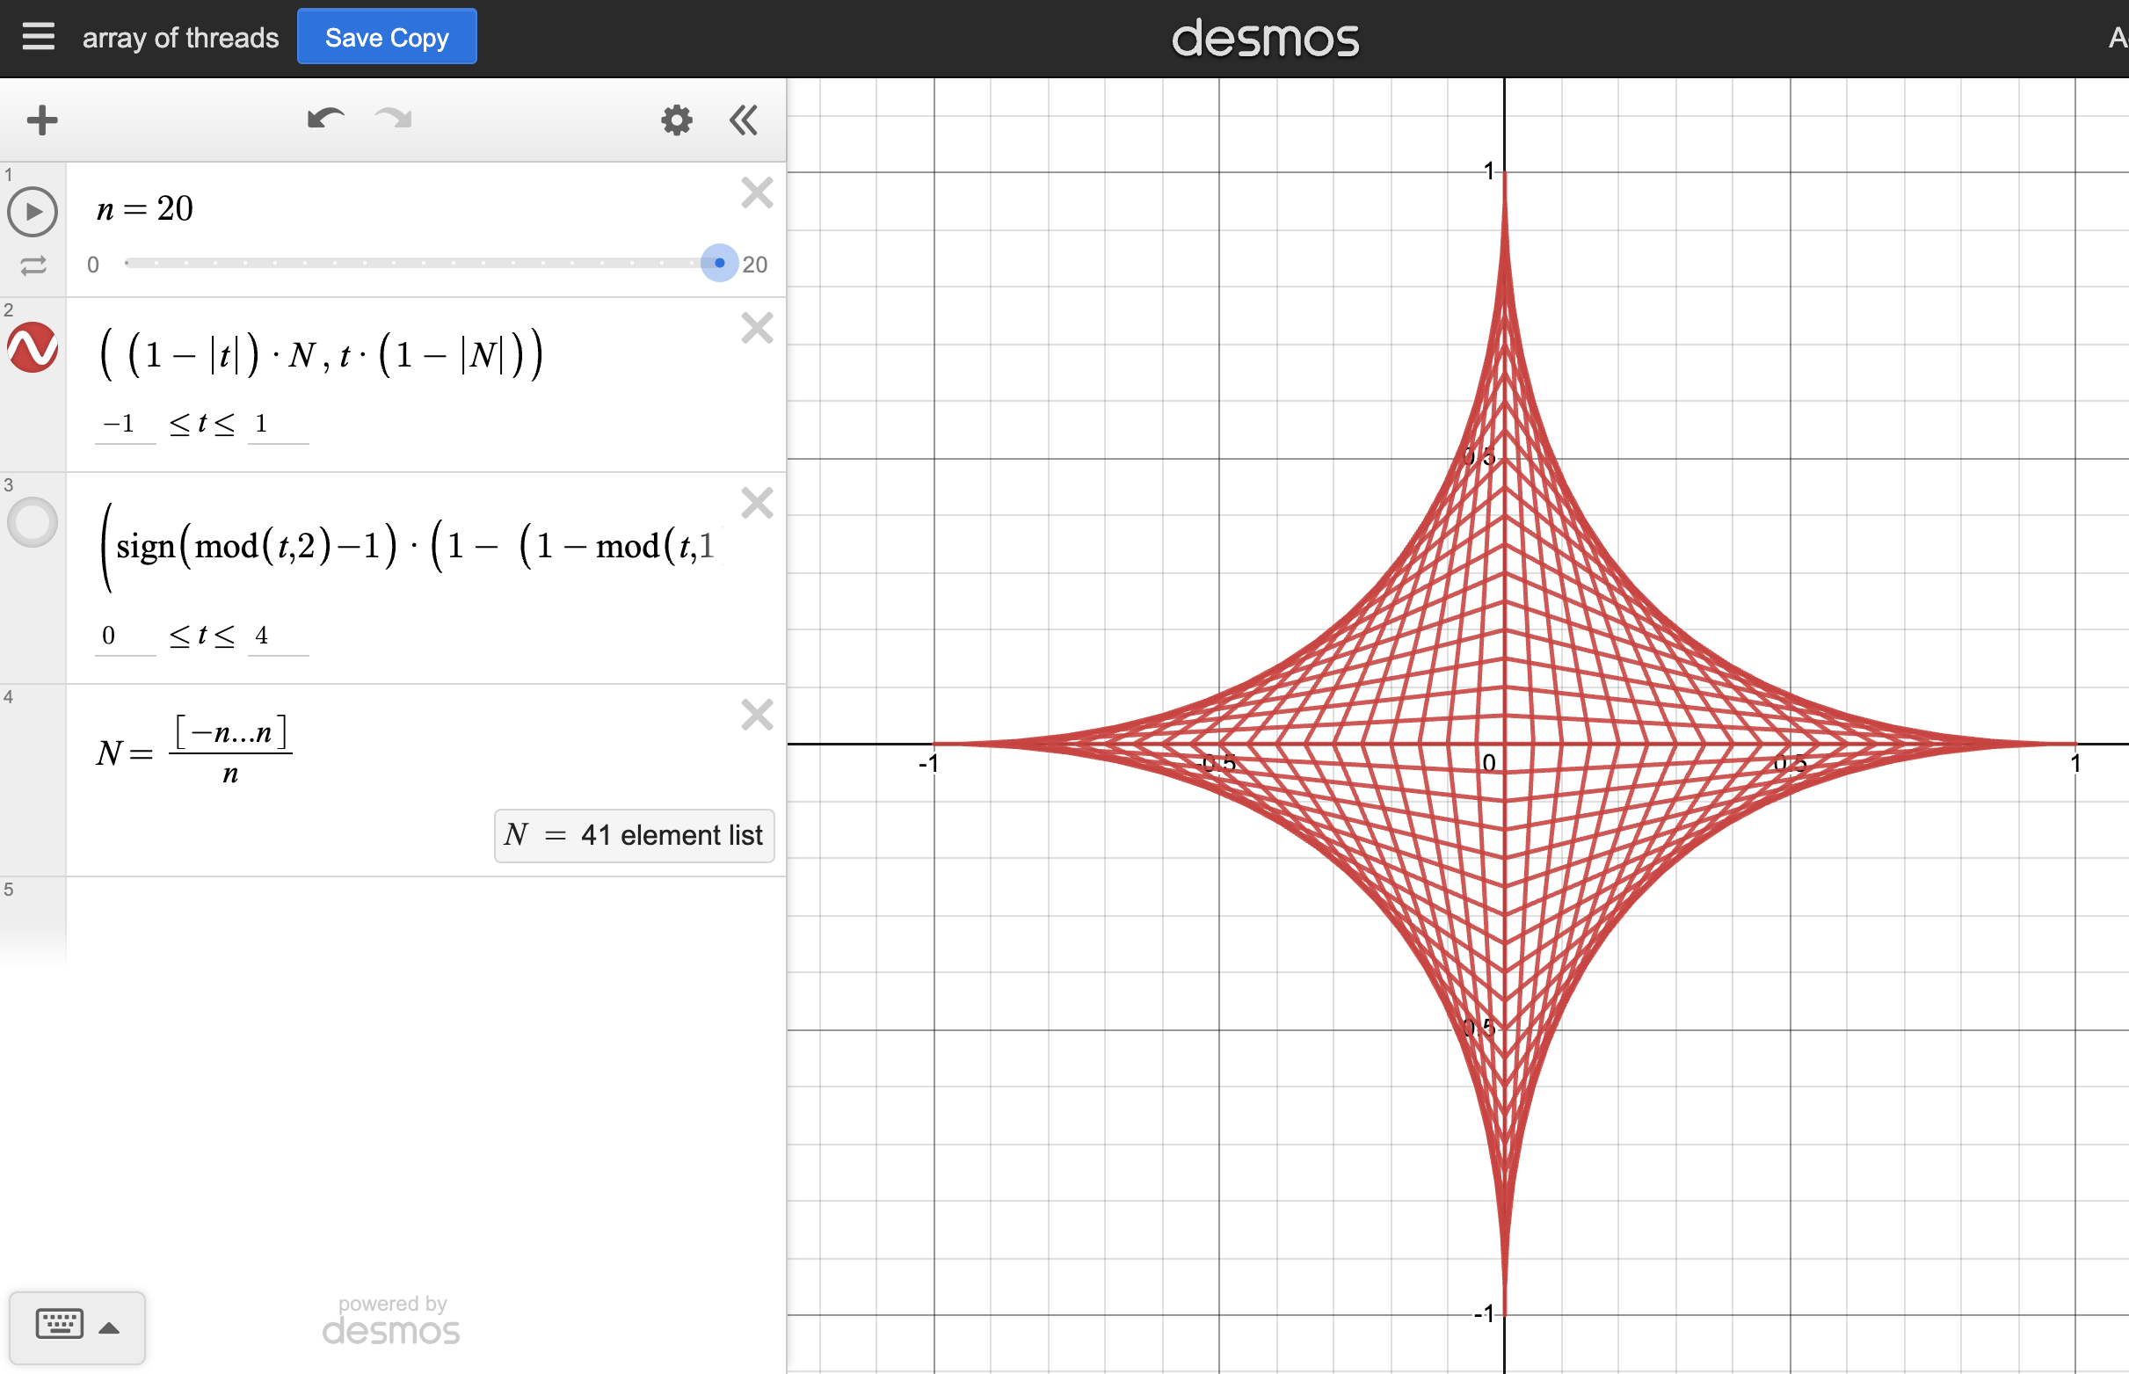Hide the red parametric curve in expression 2

point(33,349)
